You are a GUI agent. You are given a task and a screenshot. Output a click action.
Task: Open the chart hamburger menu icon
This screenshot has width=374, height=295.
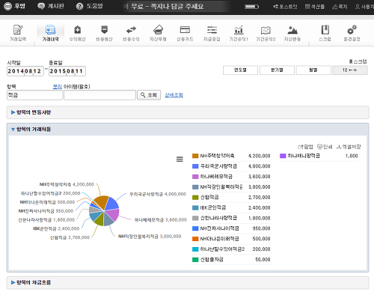click(x=180, y=159)
